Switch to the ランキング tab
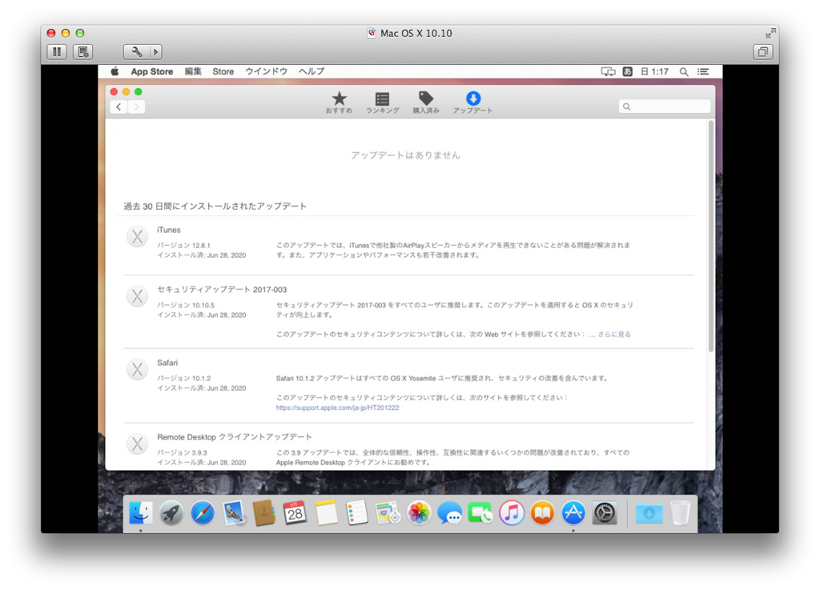The height and width of the screenshot is (590, 820). [382, 102]
